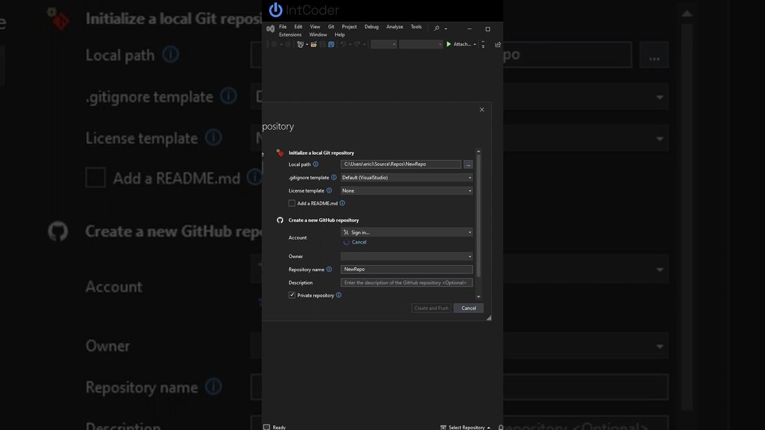
Task: Open the toolbar overflow options icon
Action: [483, 44]
